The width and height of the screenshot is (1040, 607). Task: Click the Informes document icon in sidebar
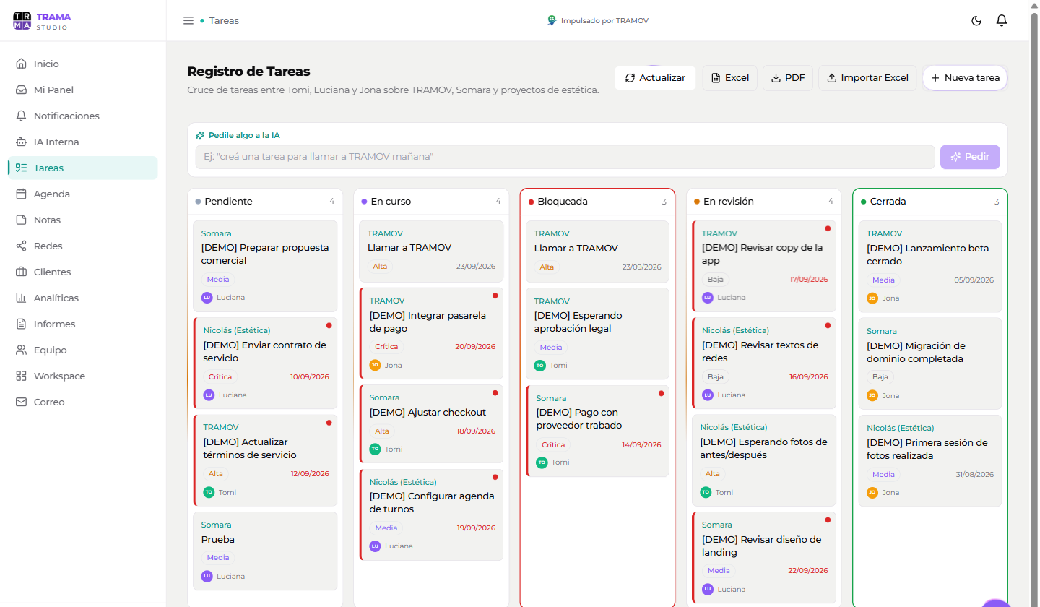(x=21, y=324)
